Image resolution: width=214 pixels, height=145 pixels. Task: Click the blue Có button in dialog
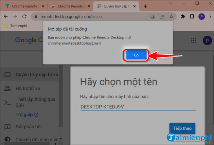[136, 55]
